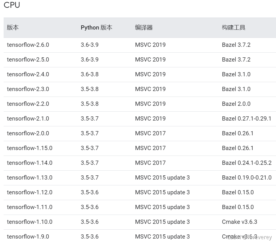
Task: Click the tensorflow-1.9.0 cell
Action: [x=28, y=237]
